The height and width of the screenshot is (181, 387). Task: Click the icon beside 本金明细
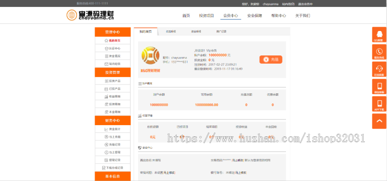(106, 112)
